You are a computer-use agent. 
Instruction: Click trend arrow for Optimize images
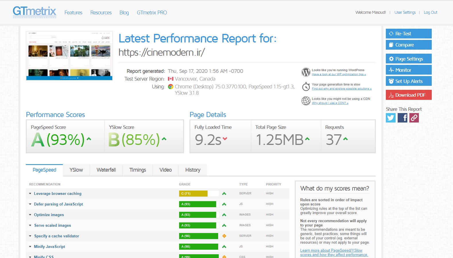[224, 215]
